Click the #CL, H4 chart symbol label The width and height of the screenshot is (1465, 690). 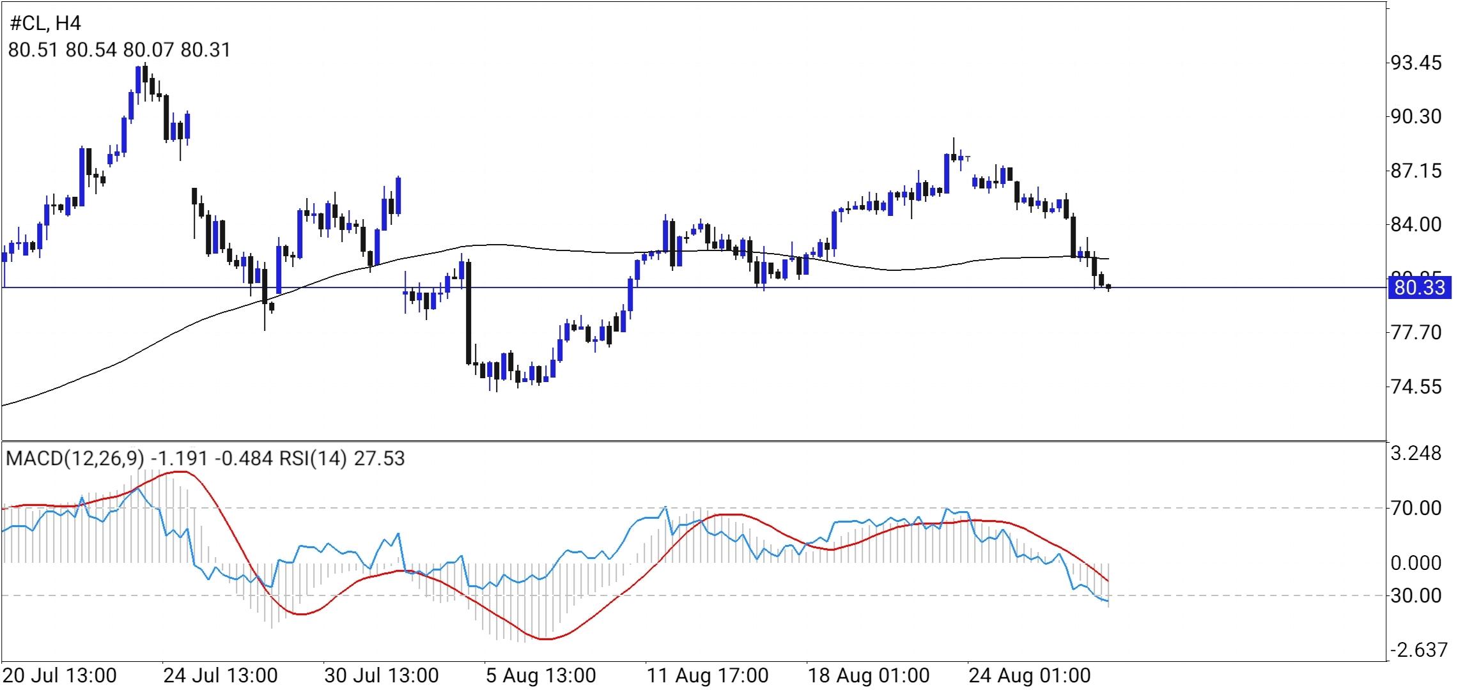[45, 24]
